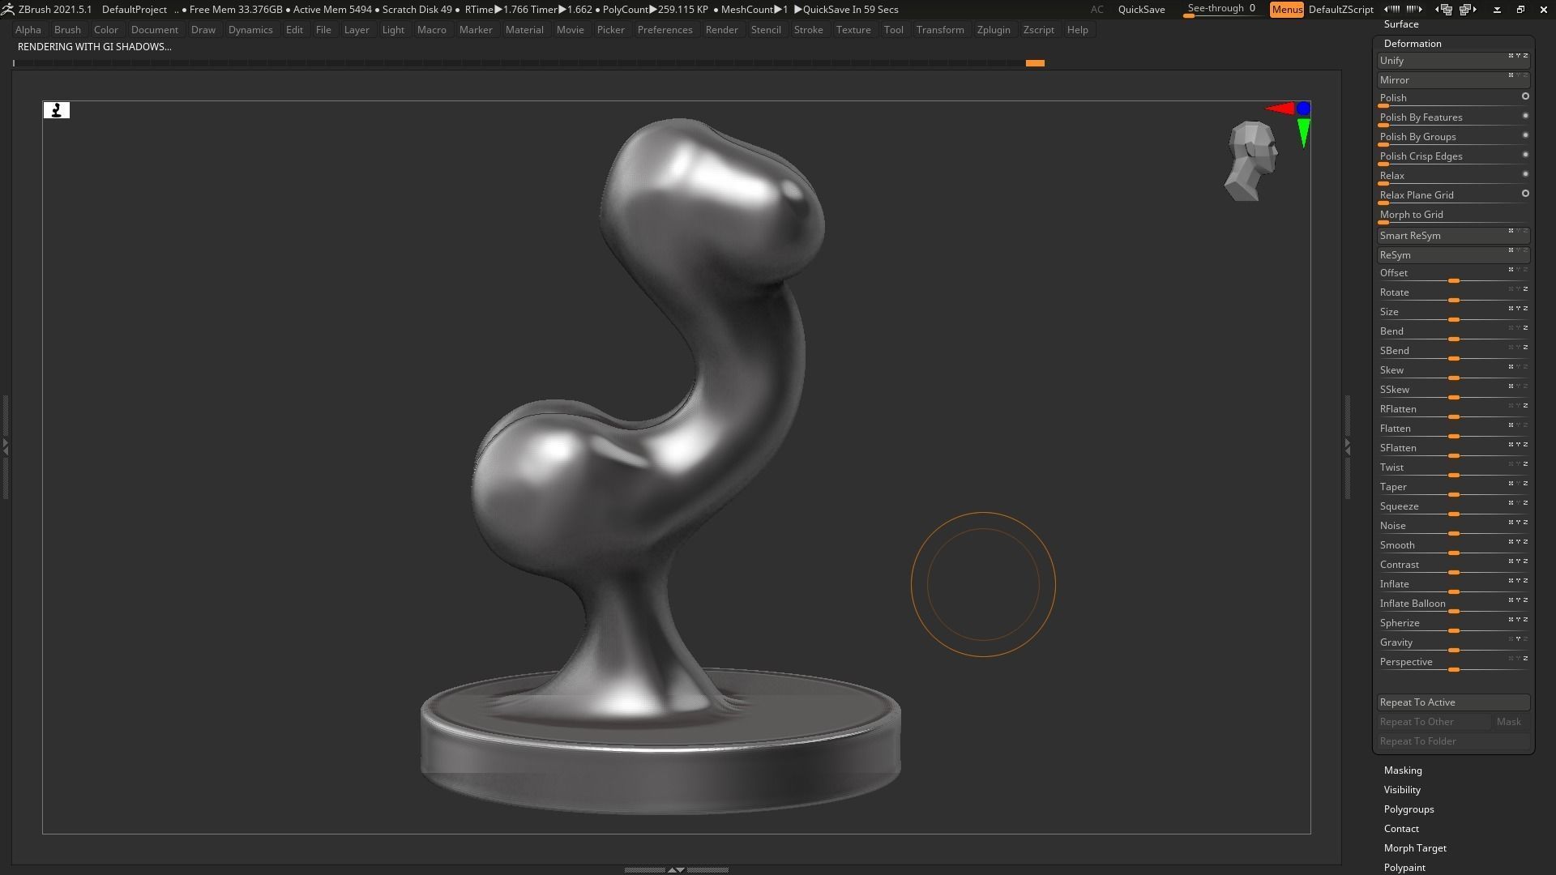Toggle the Z axis on the Rotate deformer

click(1526, 289)
